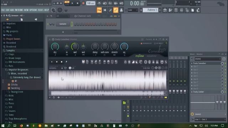Click the arrow step icon in main toolbar

pos(105,10)
